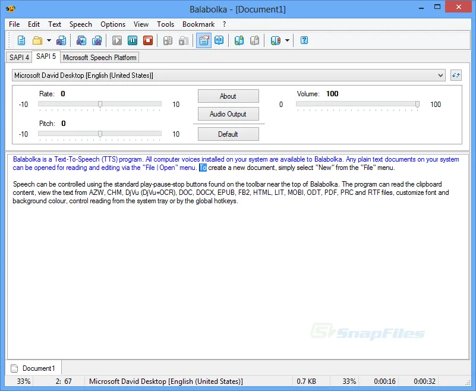Click Insert Bookmark toolbar icon
This screenshot has height=391, width=476.
239,40
